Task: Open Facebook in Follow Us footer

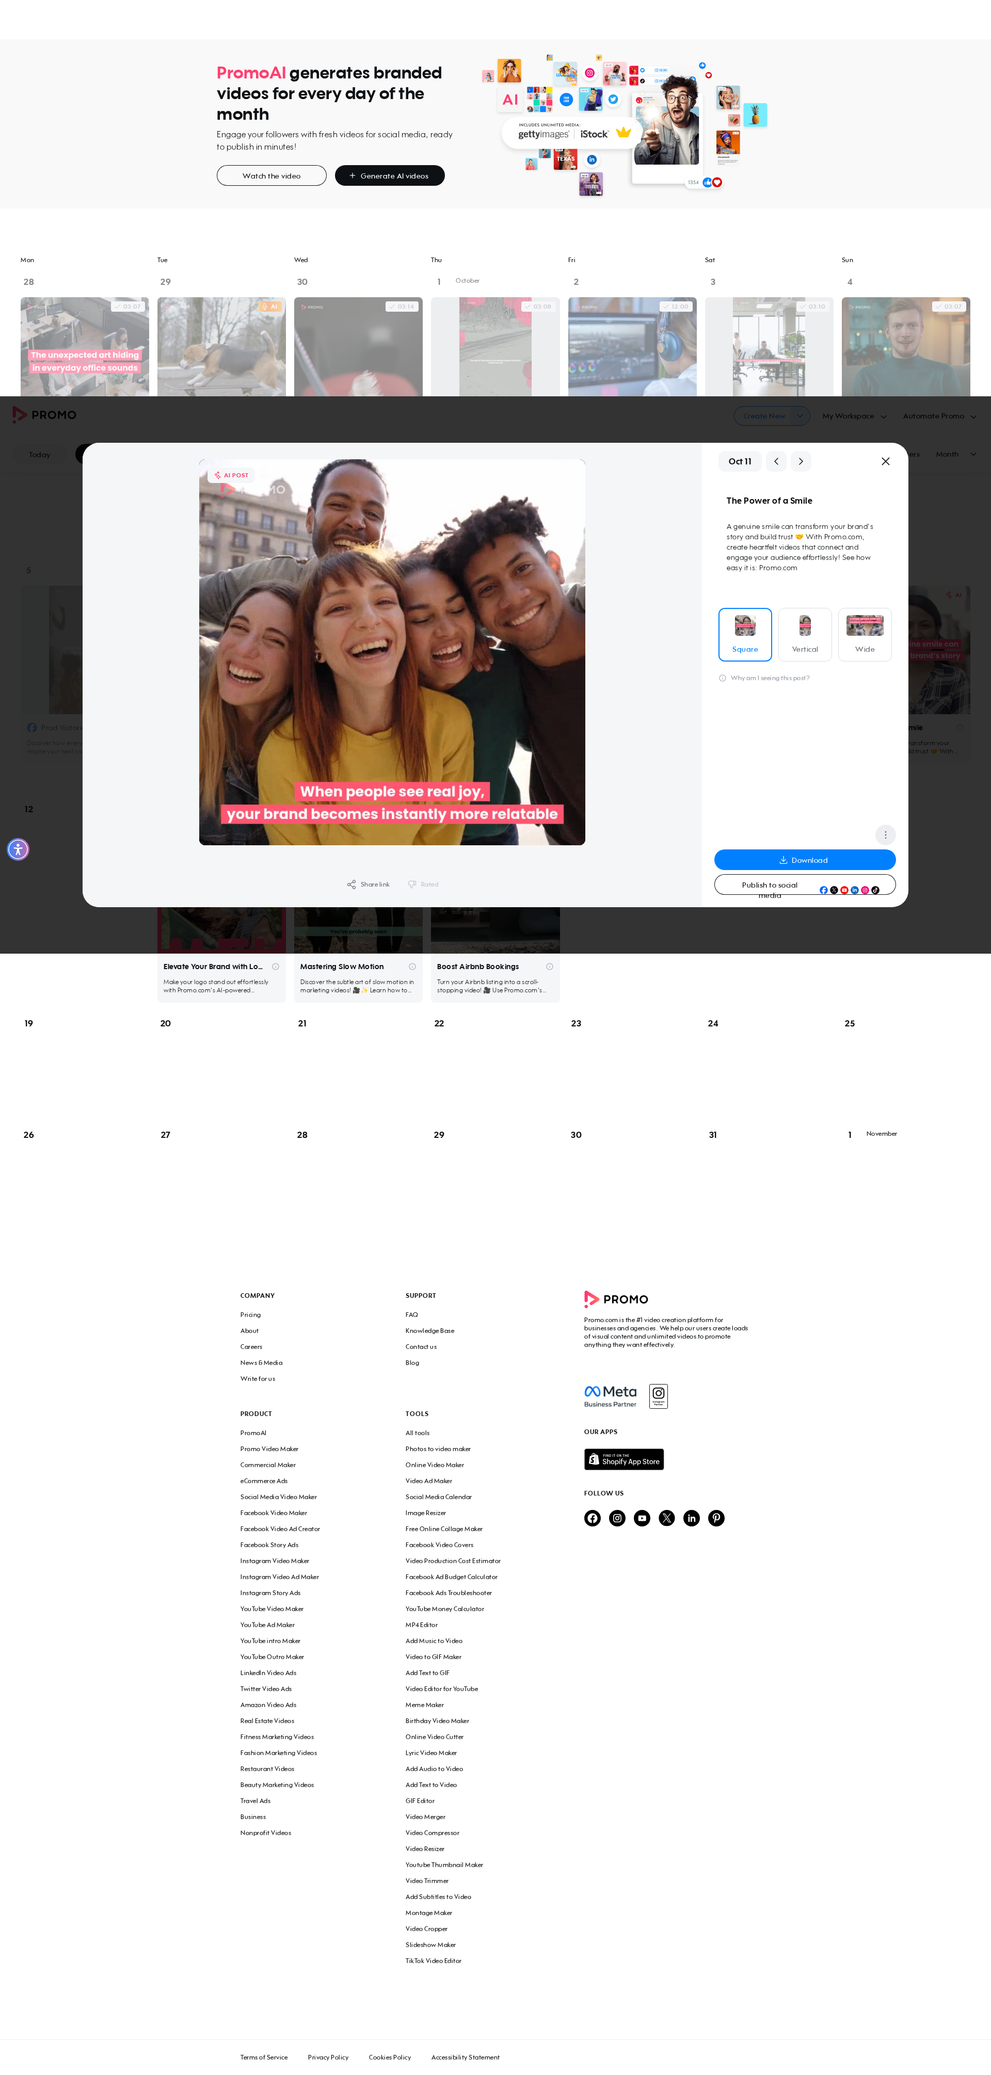Action: (x=592, y=1518)
